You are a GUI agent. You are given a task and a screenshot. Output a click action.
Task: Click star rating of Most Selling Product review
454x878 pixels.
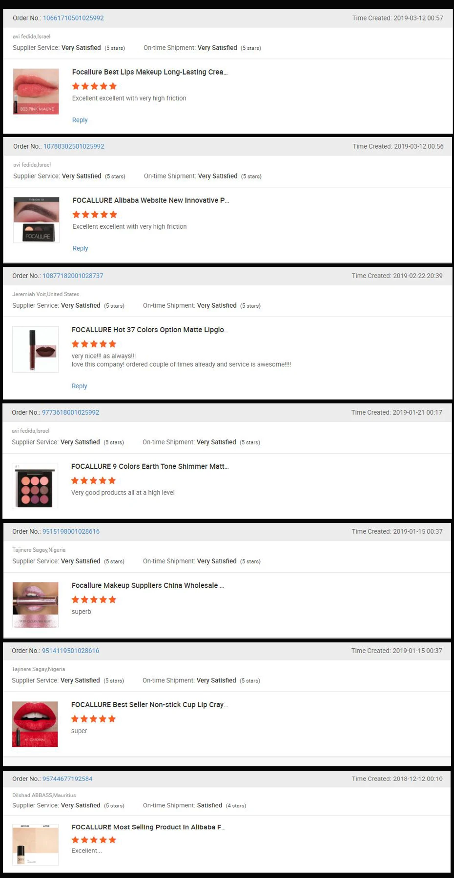(94, 839)
